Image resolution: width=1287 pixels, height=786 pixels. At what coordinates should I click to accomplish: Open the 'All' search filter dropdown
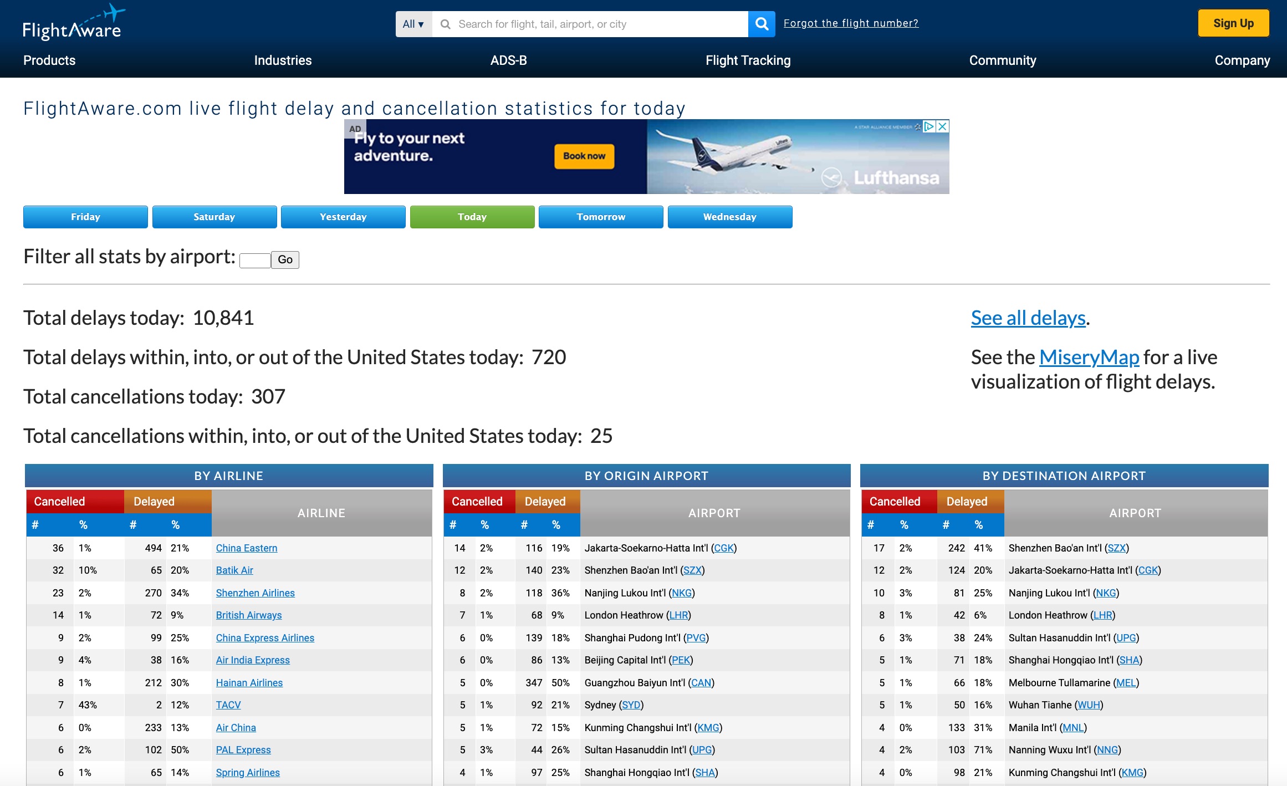412,23
